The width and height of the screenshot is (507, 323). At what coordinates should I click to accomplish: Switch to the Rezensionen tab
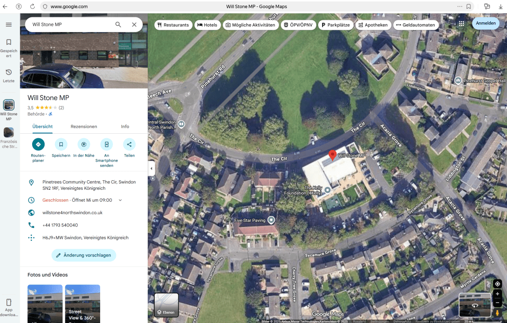(84, 126)
